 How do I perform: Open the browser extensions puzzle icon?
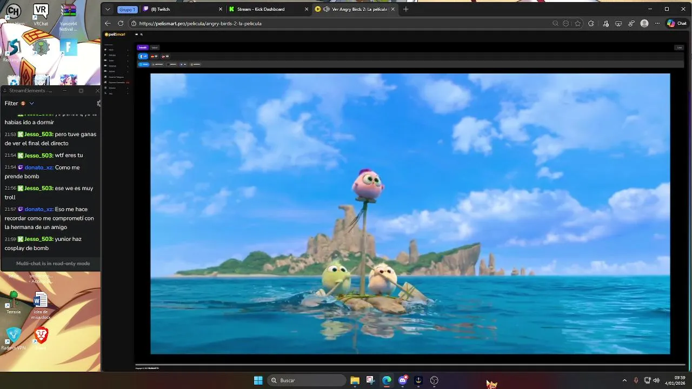coord(591,23)
